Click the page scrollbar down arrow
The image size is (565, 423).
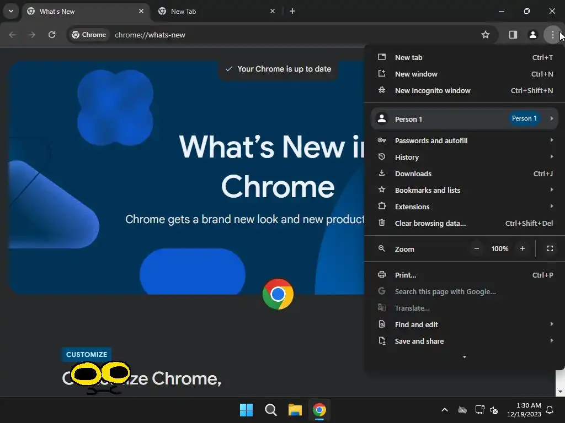pyautogui.click(x=560, y=392)
